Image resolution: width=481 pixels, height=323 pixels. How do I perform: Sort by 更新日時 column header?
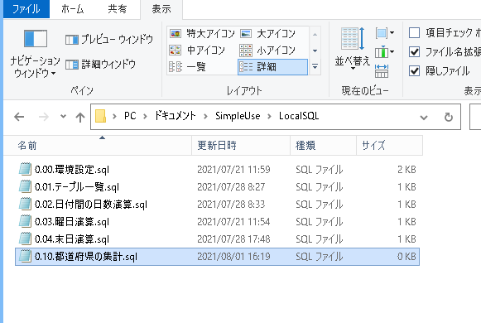coord(241,146)
